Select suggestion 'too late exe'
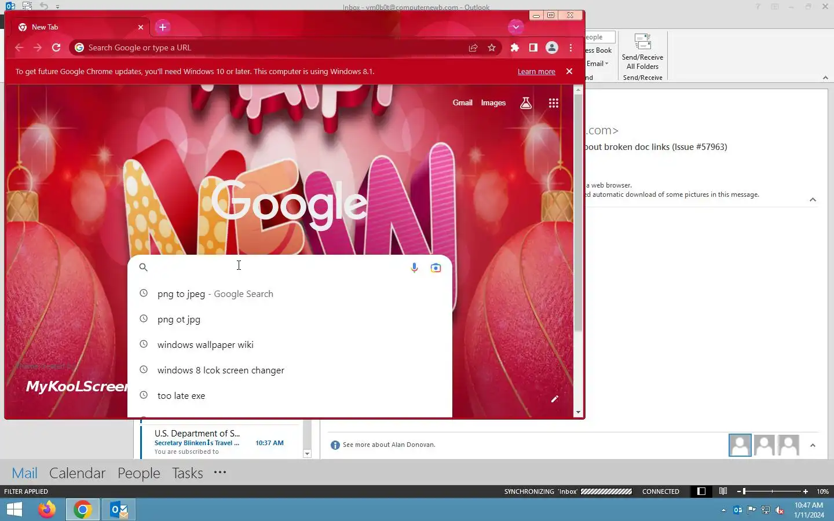834x521 pixels. coord(290,395)
